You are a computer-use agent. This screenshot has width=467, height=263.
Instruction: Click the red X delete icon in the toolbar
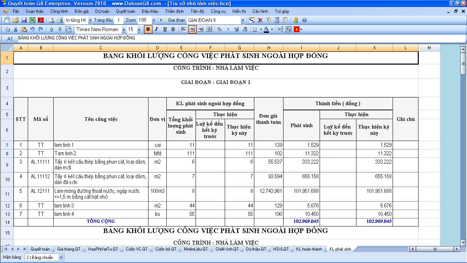[260, 20]
